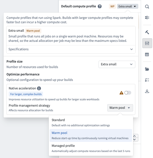Click the For larger, complex builds tag
Viewport: 153px width, 158px height.
[x=26, y=94]
